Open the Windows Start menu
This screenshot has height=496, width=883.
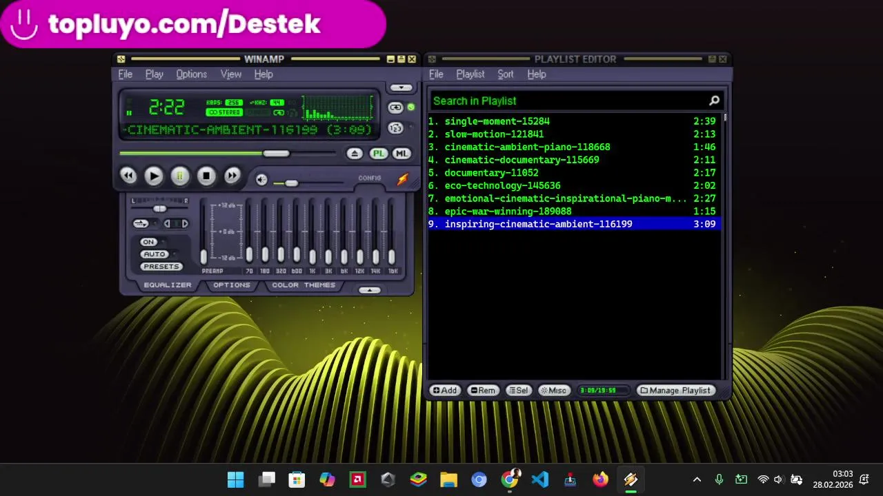pyautogui.click(x=235, y=479)
